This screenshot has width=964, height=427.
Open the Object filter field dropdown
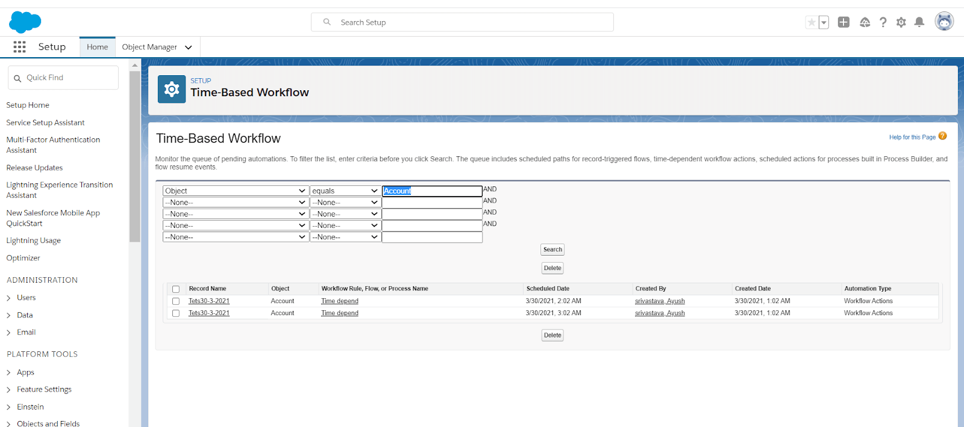236,191
